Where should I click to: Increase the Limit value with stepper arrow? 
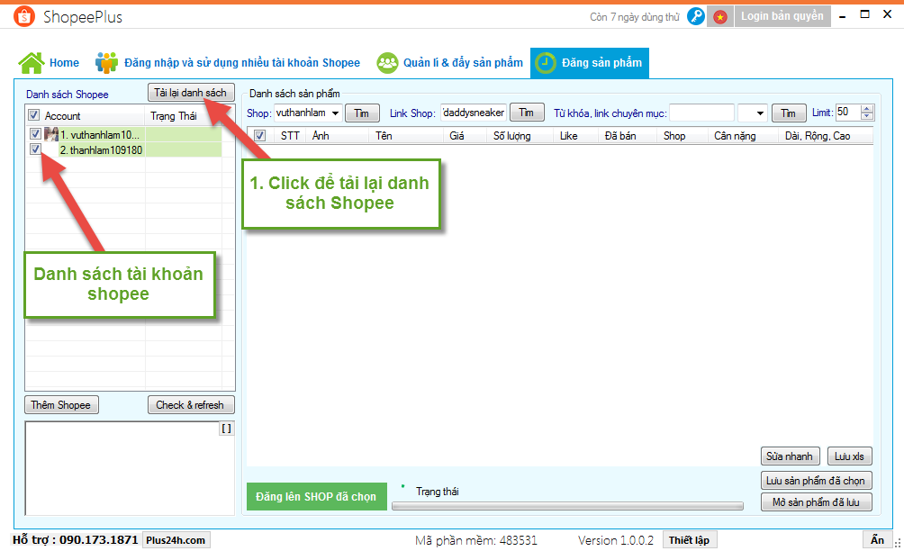pyautogui.click(x=867, y=109)
